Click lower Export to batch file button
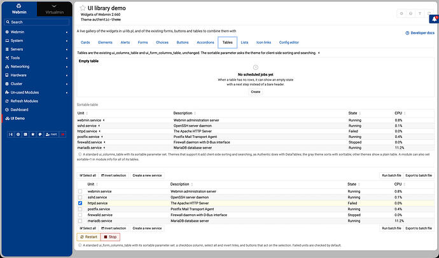Viewport: 439px width, 258px height. [x=419, y=228]
